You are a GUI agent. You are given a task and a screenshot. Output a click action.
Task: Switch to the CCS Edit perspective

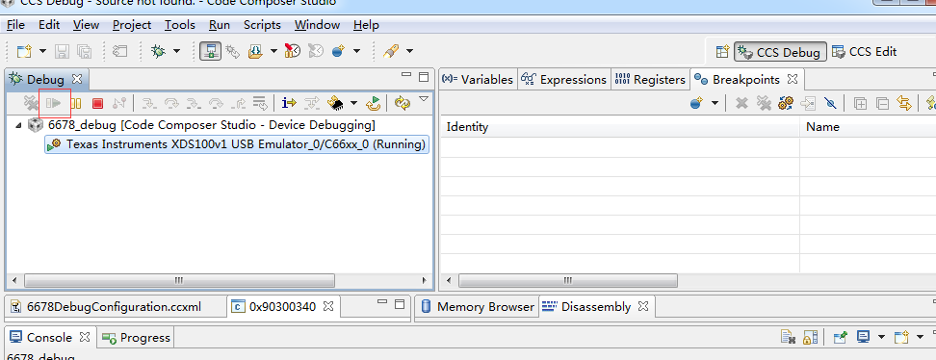pyautogui.click(x=864, y=52)
